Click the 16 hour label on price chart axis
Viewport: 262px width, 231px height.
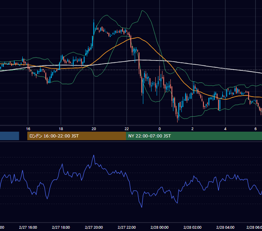(x=28, y=129)
